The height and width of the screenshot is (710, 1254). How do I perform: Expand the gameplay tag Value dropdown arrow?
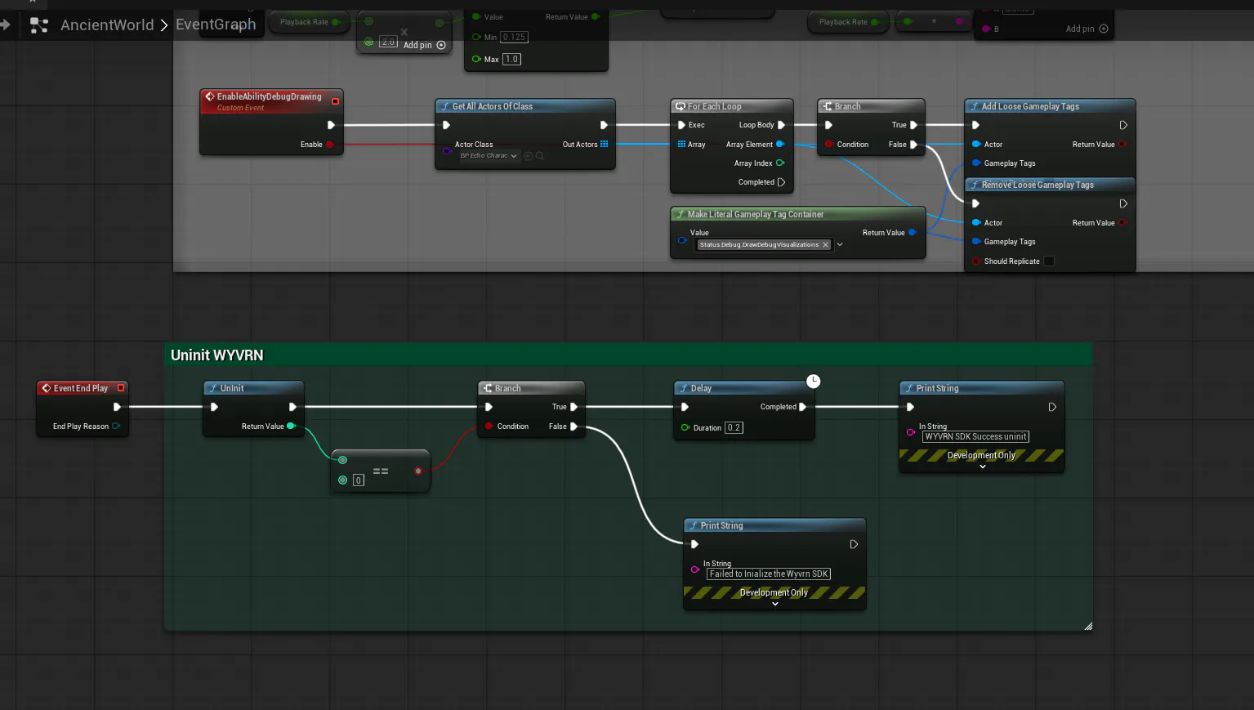pyautogui.click(x=839, y=244)
